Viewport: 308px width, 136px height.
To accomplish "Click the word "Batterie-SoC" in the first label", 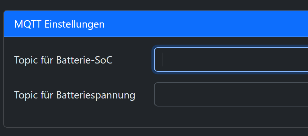I will 84,60.
